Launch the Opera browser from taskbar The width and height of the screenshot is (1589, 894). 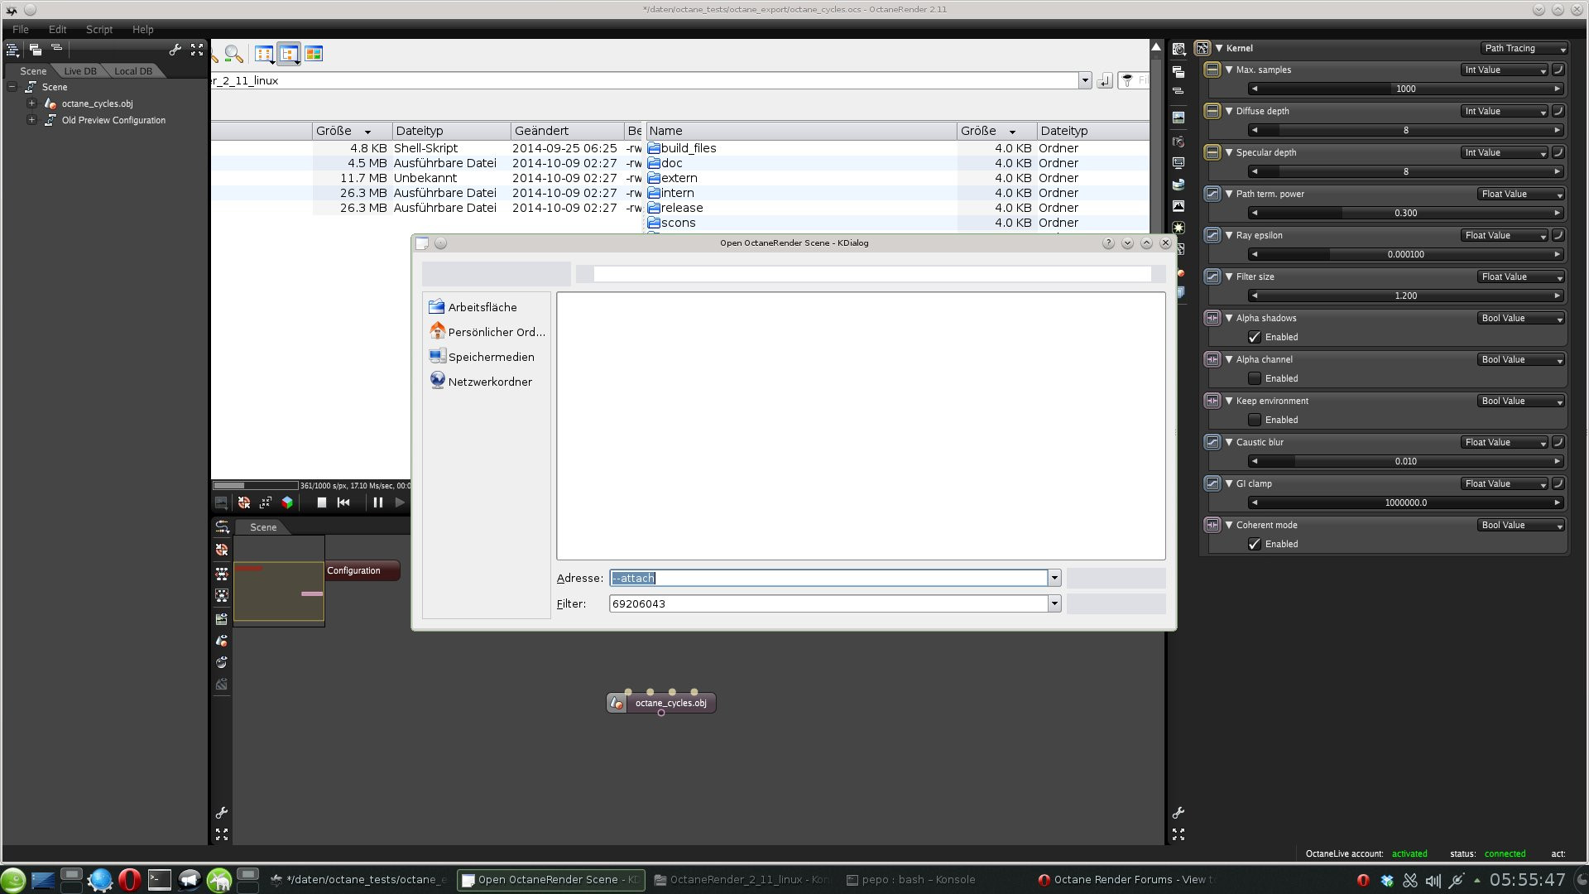click(x=129, y=880)
